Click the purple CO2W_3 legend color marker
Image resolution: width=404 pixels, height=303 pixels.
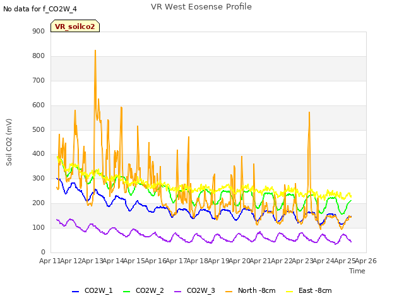(177, 292)
